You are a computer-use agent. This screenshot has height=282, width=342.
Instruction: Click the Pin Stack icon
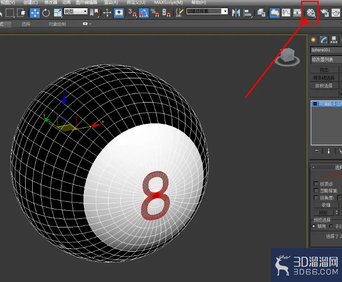(316, 151)
